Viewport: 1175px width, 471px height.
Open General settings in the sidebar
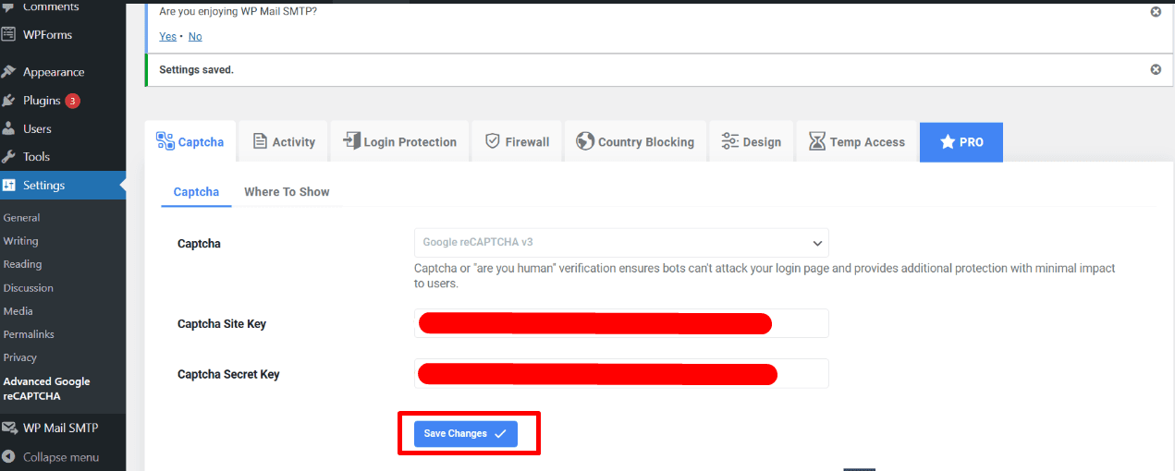pos(21,218)
